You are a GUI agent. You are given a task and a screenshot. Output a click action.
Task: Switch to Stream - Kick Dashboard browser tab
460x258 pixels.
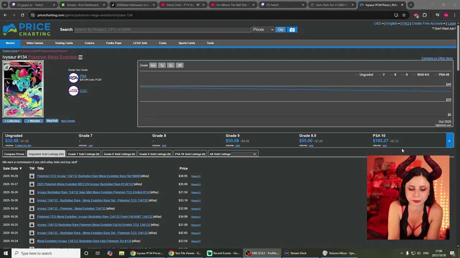83,5
